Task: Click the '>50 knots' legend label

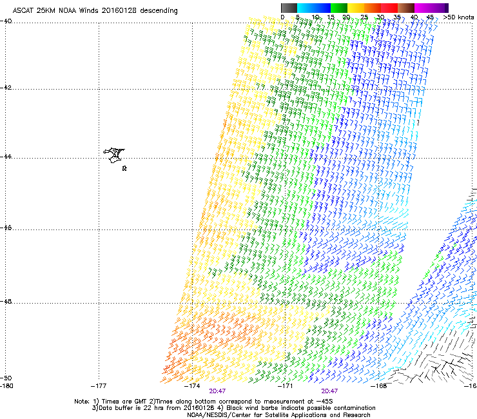Action: (x=458, y=17)
